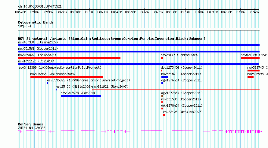The height and width of the screenshot is (148, 268).
Task: Click the nsv551579 (Cooper2011) label
Action: [x=181, y=74]
